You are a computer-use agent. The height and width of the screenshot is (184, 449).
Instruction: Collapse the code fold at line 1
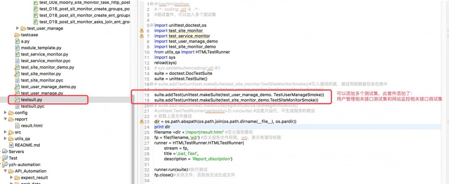tap(152, 4)
